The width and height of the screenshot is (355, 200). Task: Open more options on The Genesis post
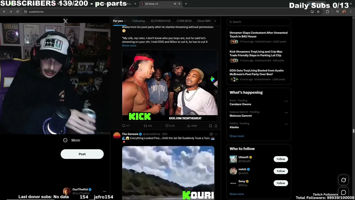point(216,134)
